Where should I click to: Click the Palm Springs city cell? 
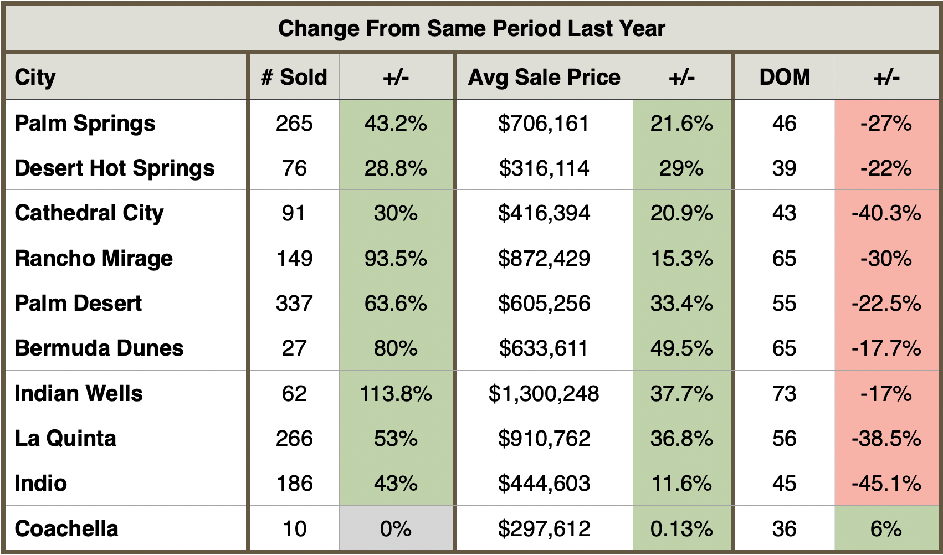tap(85, 123)
